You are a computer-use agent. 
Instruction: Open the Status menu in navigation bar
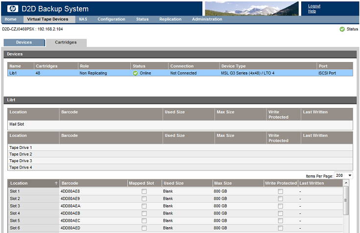pos(143,19)
